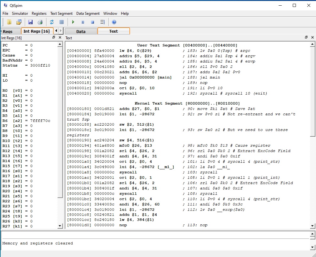The height and width of the screenshot is (257, 316).
Task: Close the Text panel
Action: 312,37
